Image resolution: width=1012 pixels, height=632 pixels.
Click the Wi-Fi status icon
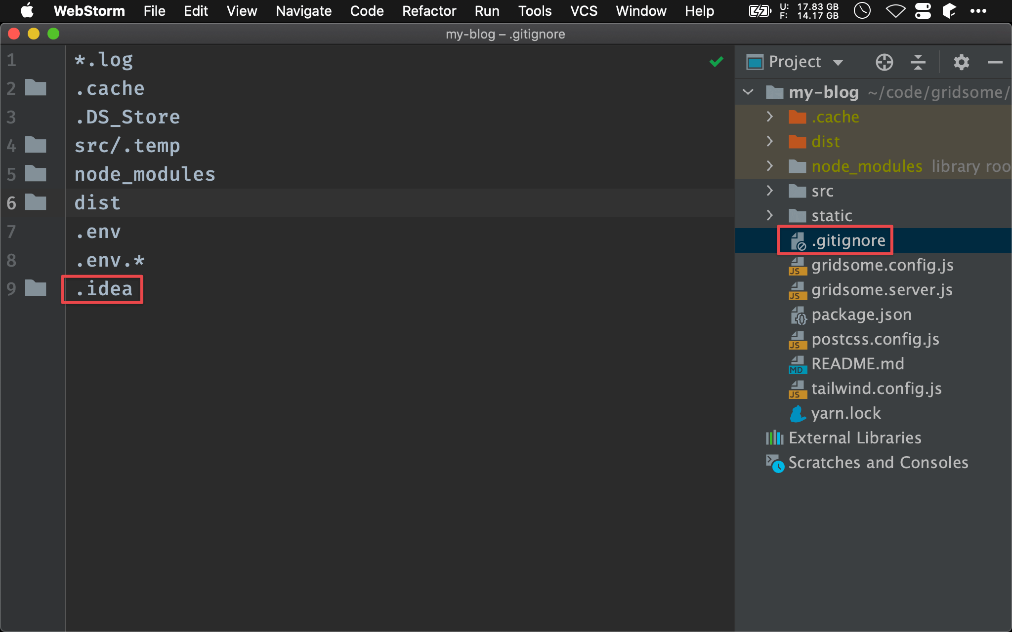coord(895,11)
